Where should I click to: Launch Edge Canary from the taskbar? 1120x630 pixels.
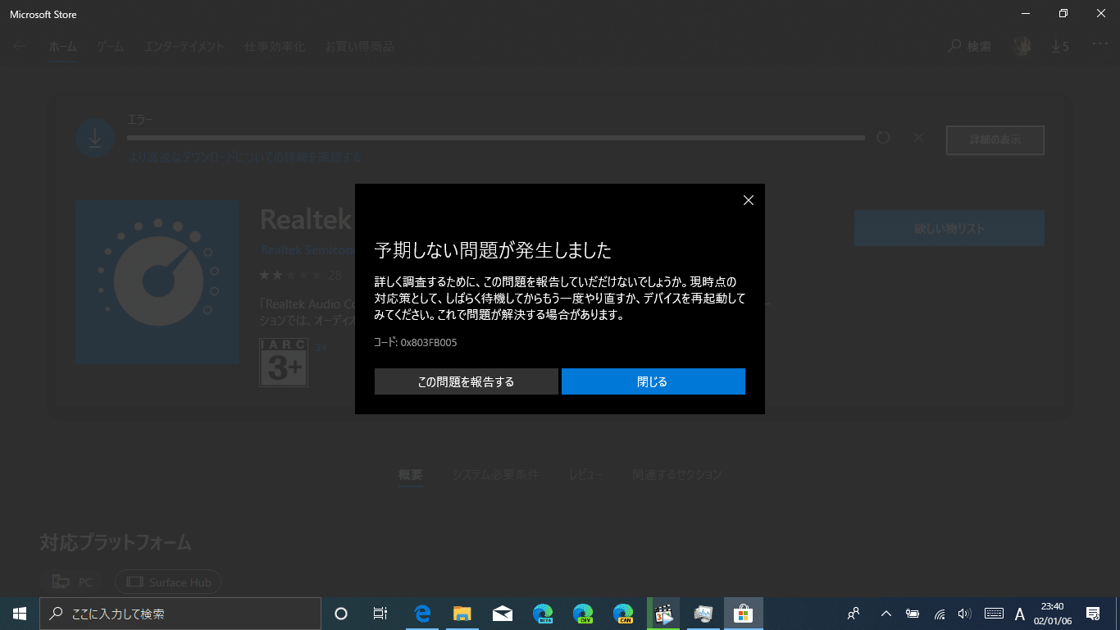pos(623,614)
